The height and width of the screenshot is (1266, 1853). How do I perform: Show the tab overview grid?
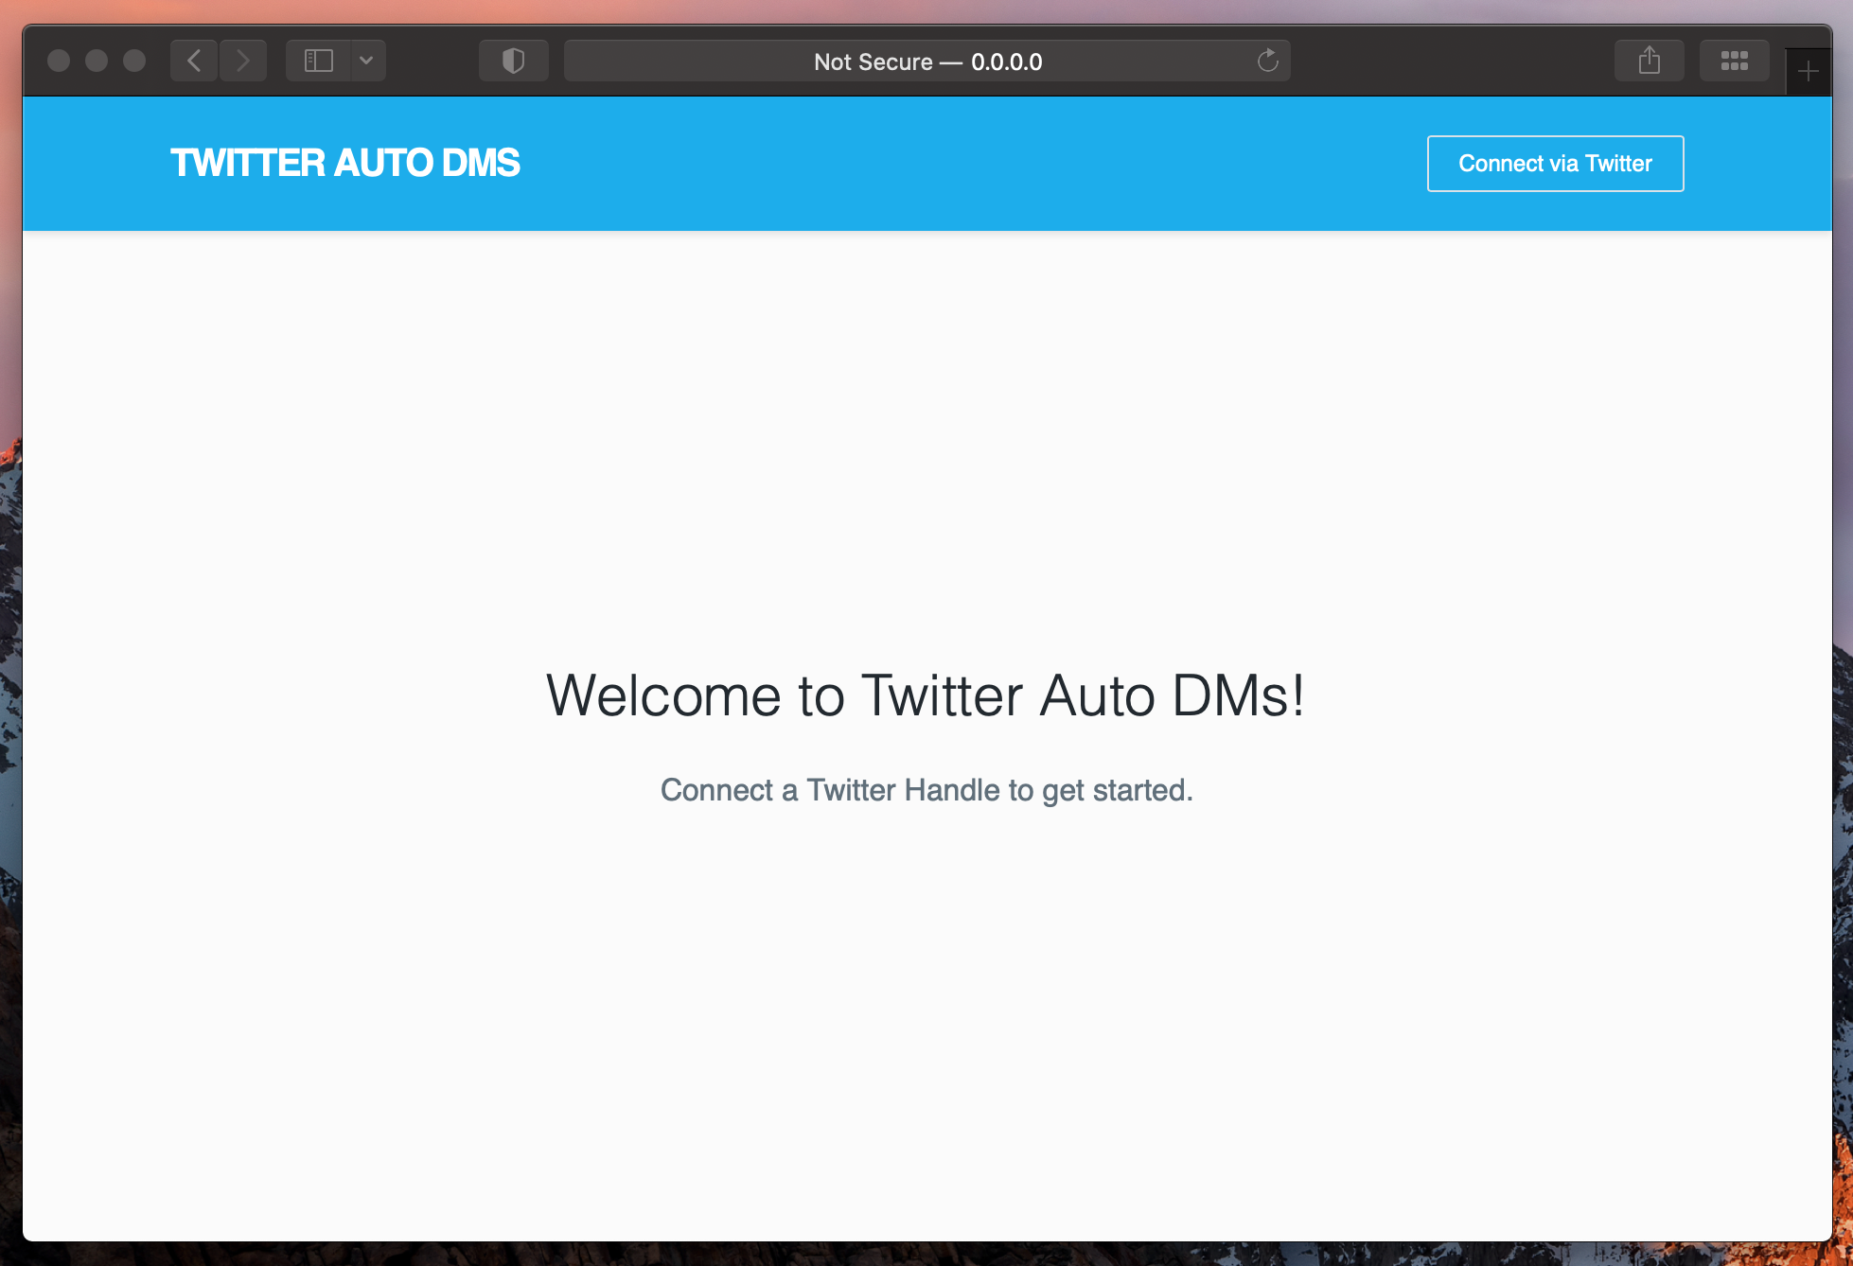click(1735, 62)
